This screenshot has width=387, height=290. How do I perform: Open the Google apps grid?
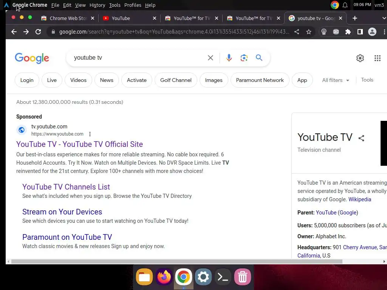click(x=378, y=58)
